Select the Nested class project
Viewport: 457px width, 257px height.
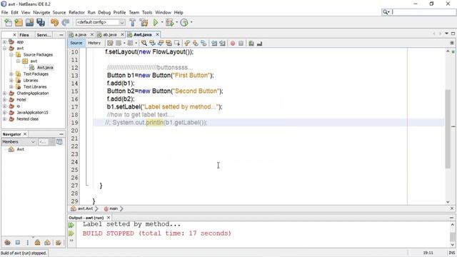pyautogui.click(x=27, y=119)
